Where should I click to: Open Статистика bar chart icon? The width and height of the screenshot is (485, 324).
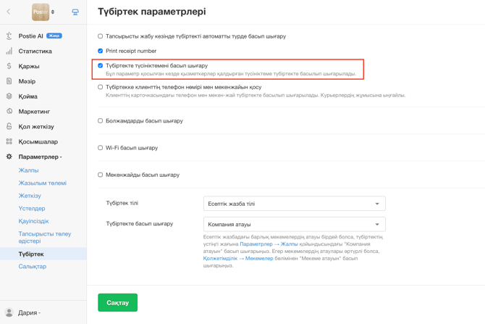9,51
